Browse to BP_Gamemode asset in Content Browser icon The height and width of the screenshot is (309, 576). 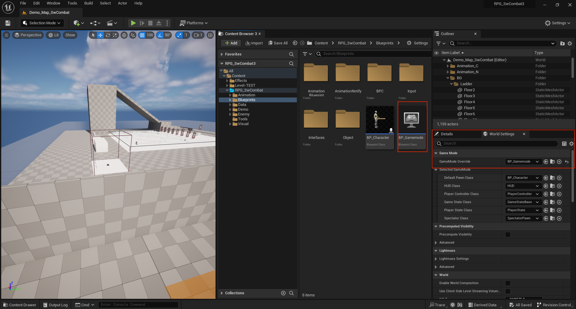pyautogui.click(x=553, y=162)
